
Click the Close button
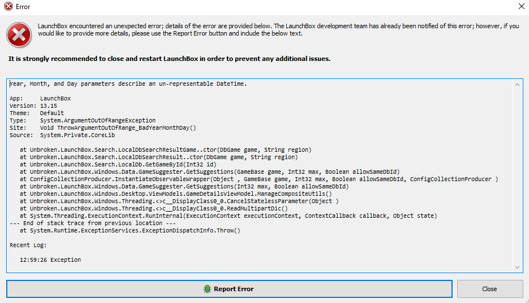(x=489, y=289)
